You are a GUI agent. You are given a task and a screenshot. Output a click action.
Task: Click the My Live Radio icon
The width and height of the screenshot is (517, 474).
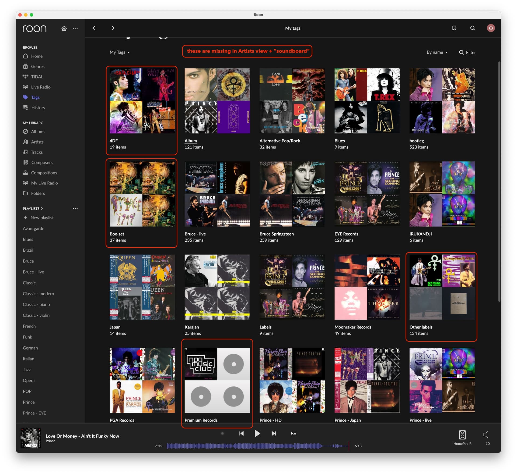click(26, 183)
